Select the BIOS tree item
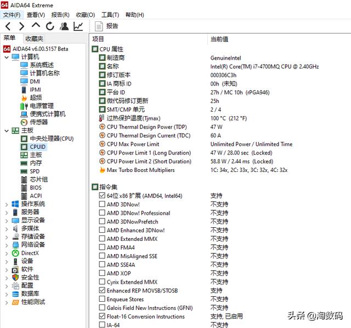 [36, 188]
